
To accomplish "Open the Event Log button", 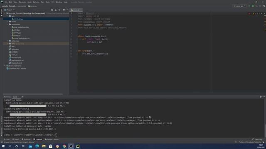I will coord(257,139).
